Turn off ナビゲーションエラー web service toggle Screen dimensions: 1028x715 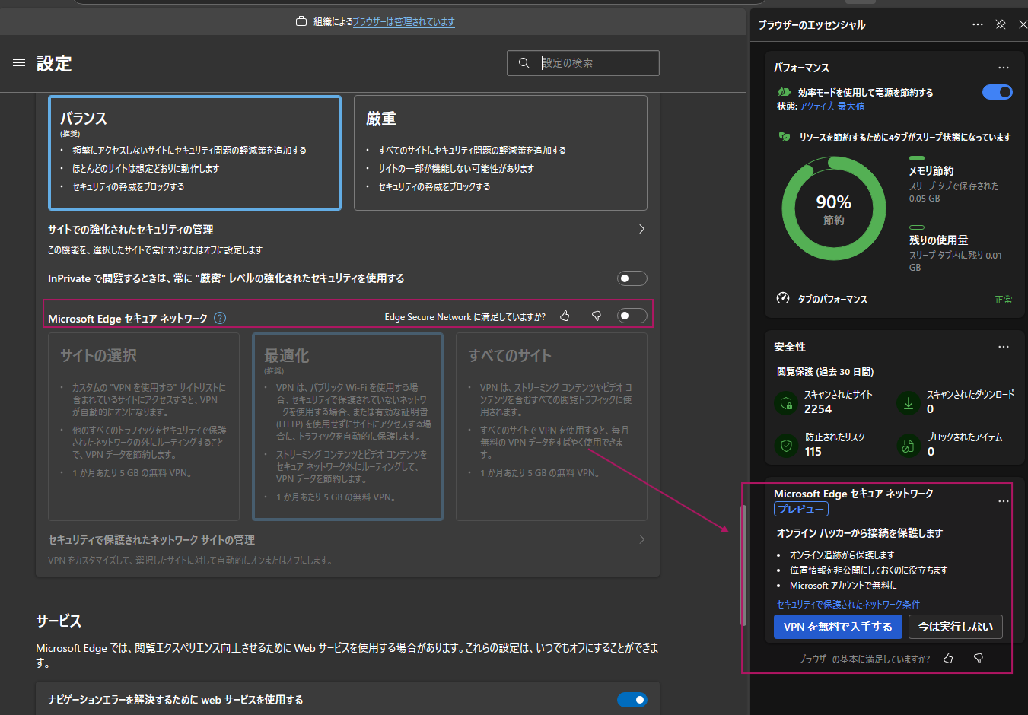(632, 700)
